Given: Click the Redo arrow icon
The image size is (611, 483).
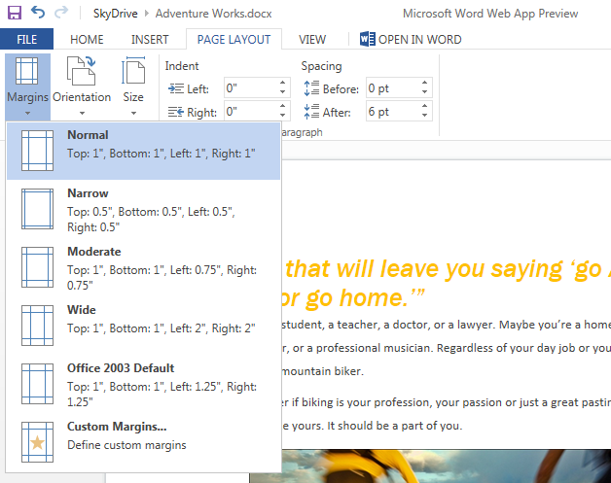Looking at the screenshot, I should tap(62, 14).
